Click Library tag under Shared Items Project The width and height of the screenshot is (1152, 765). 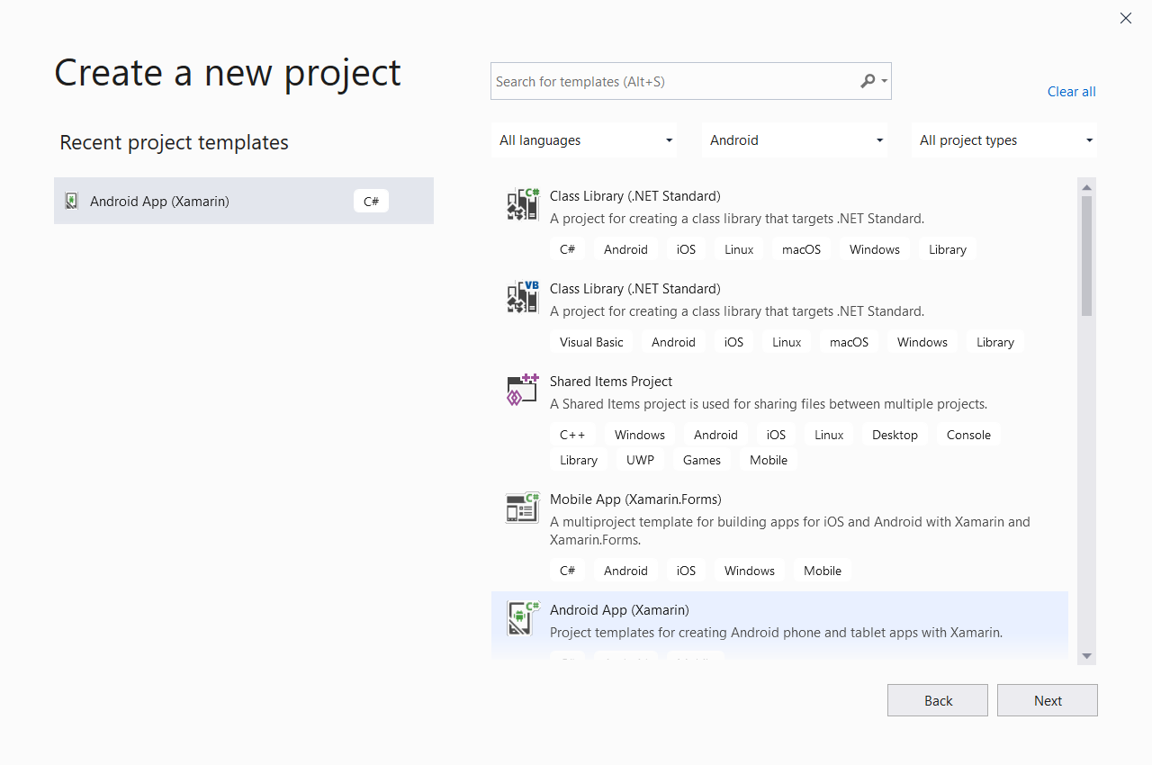[x=579, y=460]
